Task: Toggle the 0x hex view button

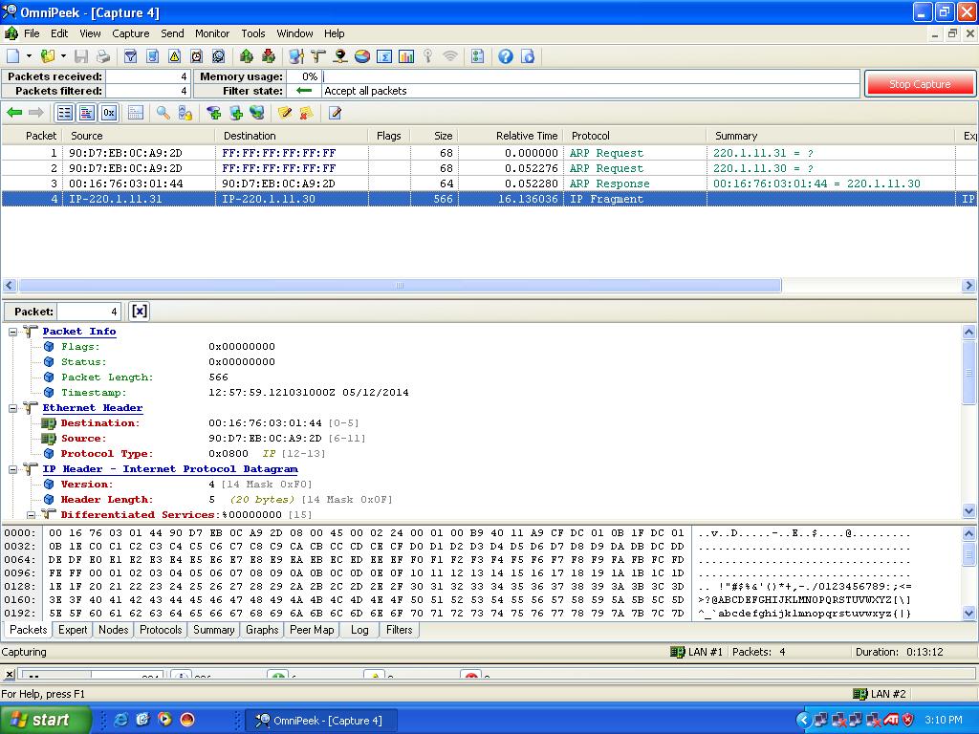Action: coord(109,113)
